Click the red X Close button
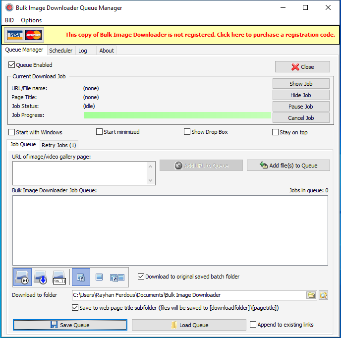This screenshot has width=341, height=338. point(302,67)
